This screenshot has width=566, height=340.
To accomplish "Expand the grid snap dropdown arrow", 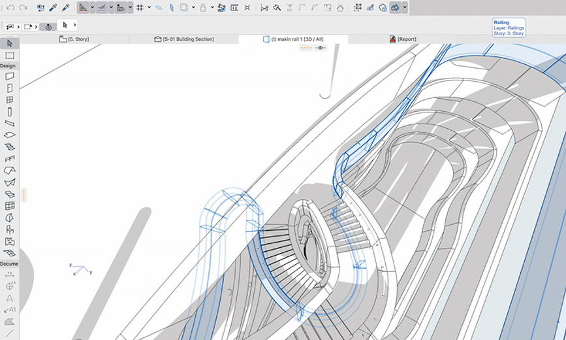I will [149, 8].
